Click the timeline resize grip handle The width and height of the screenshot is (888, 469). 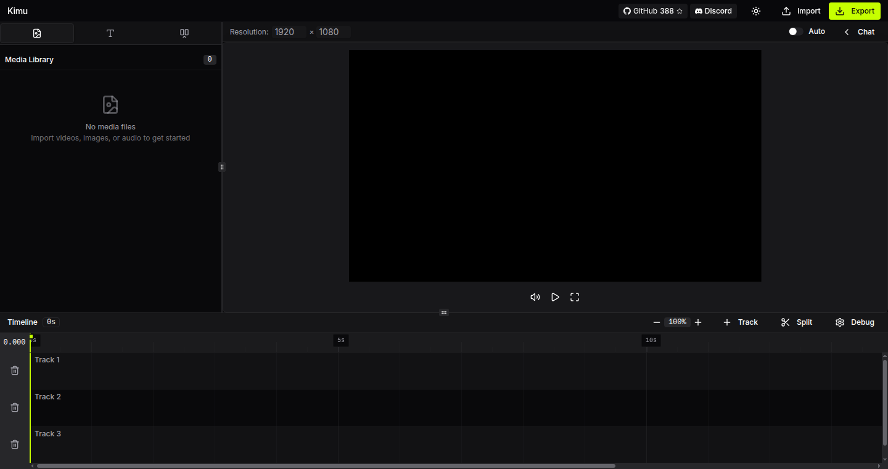(443, 312)
